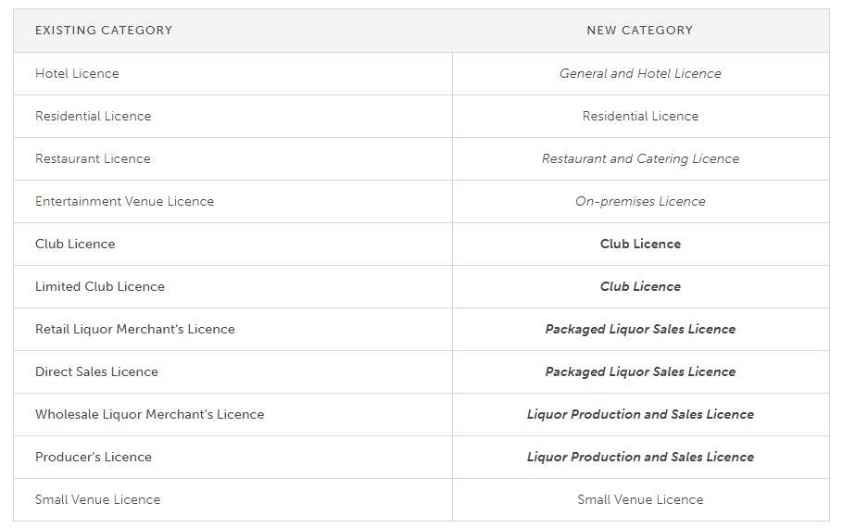Select the Wholesale Liquor Merchant's Licence cell
Image resolution: width=843 pixels, height=528 pixels.
(x=149, y=414)
